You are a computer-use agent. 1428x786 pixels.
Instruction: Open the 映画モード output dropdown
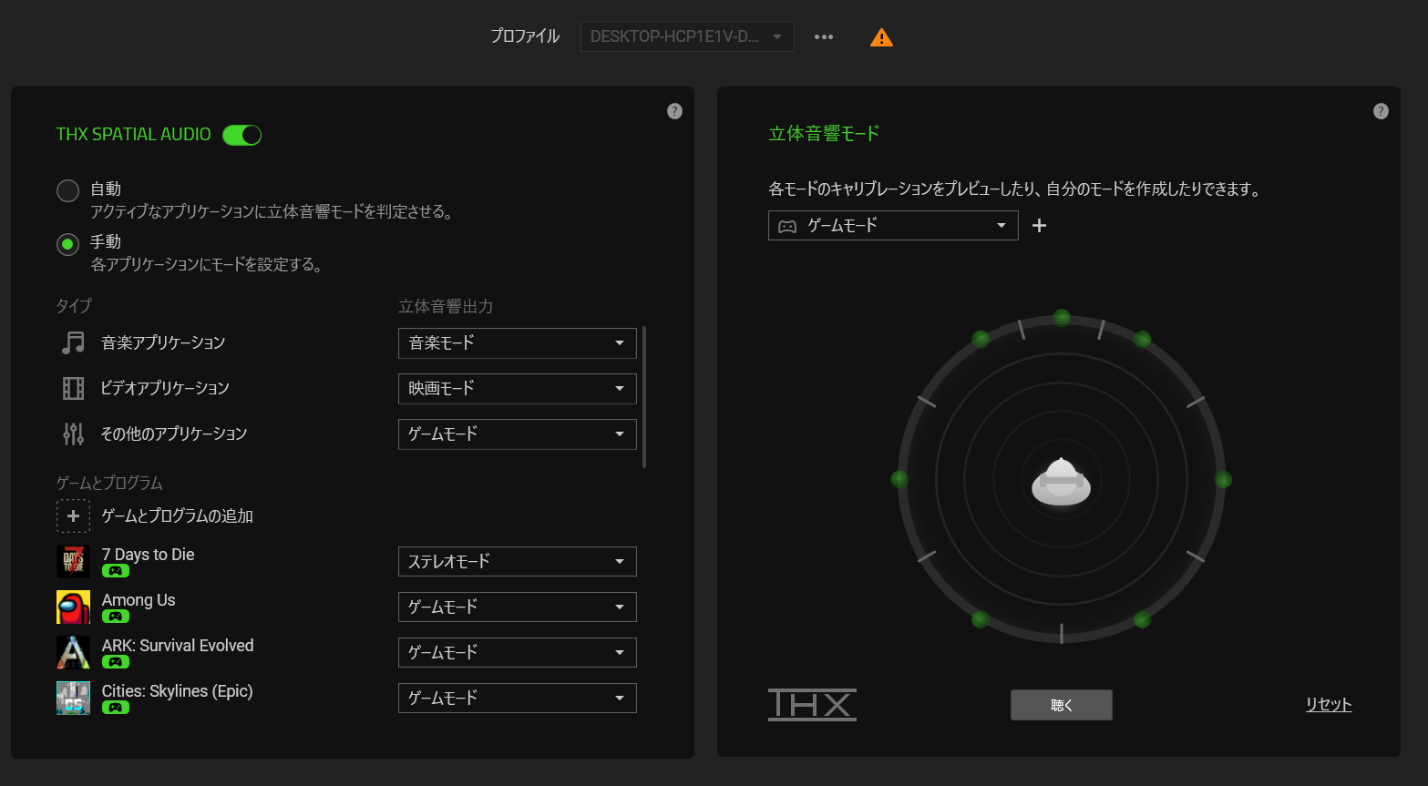pos(518,389)
